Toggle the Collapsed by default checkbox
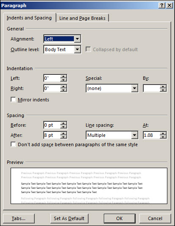 [88, 49]
